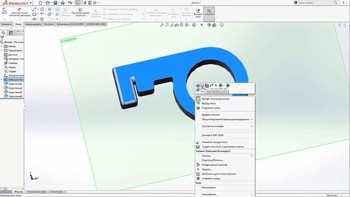Click the Print icon
Screen dimensions: 350x197
tap(63, 3)
